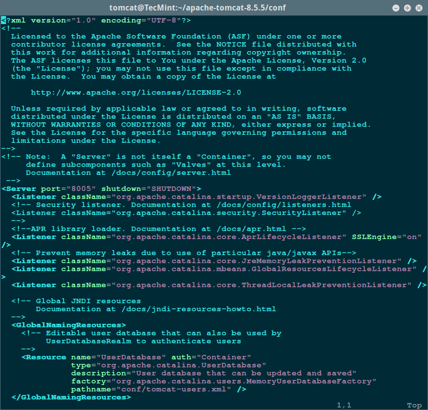Click the window title tomcat@TecMint
Viewport: 428px width, 410px height.
point(197,8)
